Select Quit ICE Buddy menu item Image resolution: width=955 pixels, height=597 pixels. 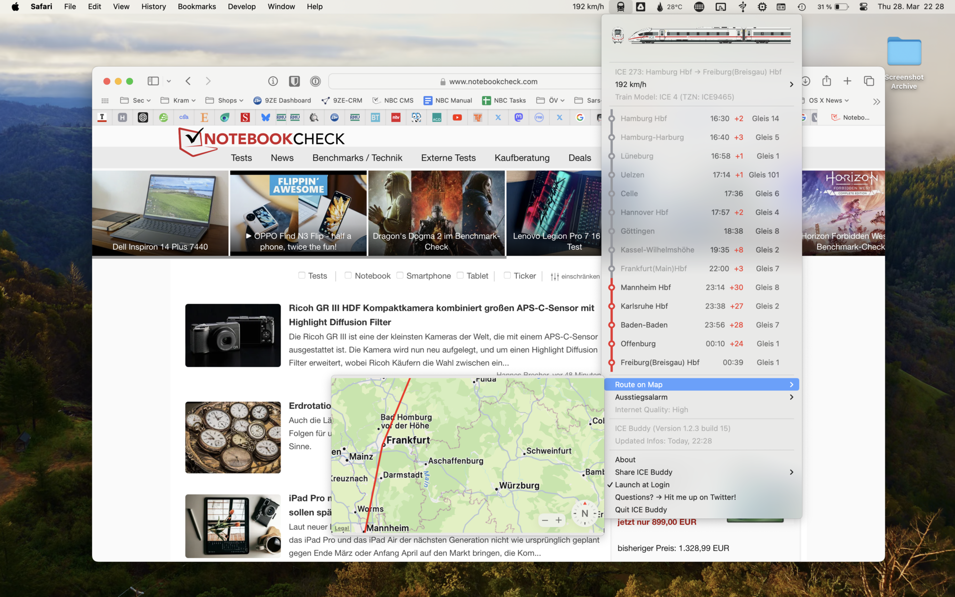(x=641, y=509)
